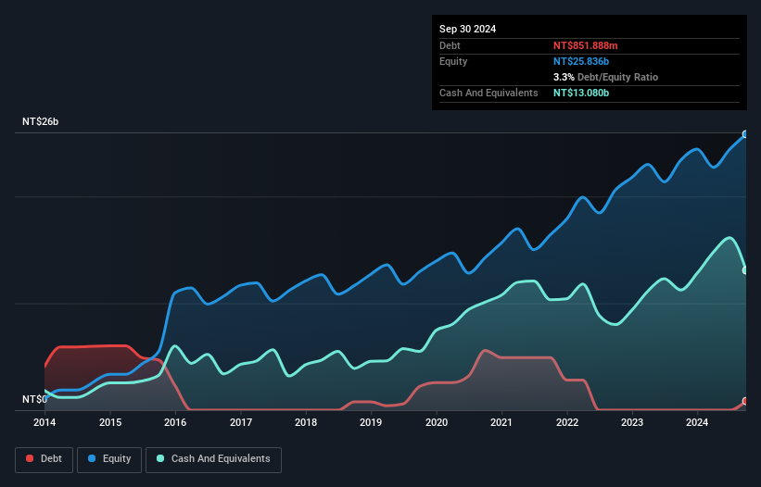Click the Sep 30 2024 tooltip date
The image size is (761, 487).
[x=467, y=29]
